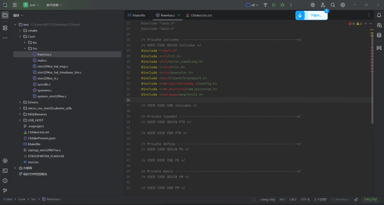Screen dimensions: 384x205
Task: Expand the micro_ros_stm32cubemx_utils folder
Action: pyautogui.click(x=20, y=108)
